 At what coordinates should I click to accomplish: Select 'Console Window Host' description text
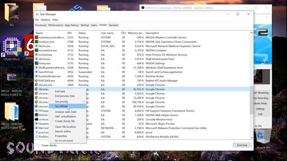coord(159,119)
